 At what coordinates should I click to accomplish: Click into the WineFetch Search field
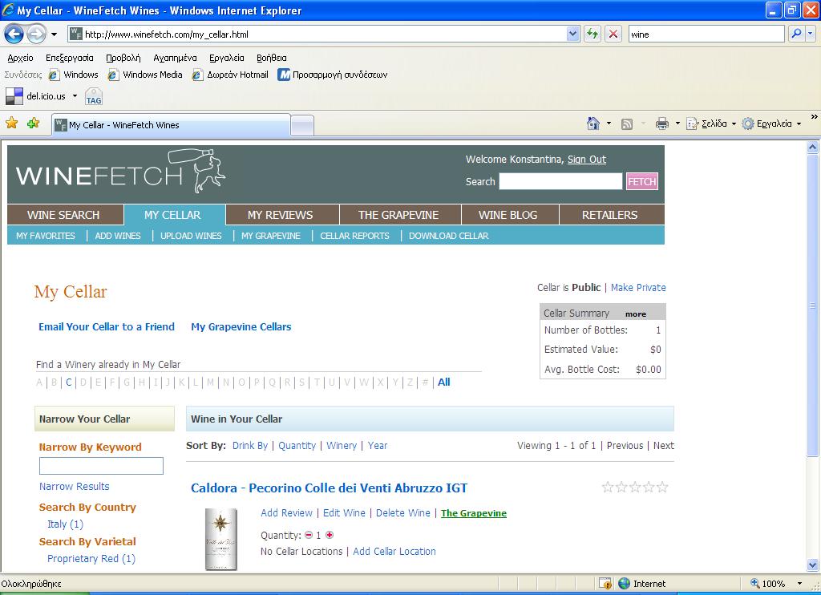tap(560, 181)
